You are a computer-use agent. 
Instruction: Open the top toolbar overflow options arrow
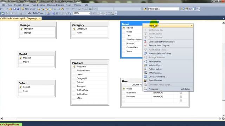199,9
